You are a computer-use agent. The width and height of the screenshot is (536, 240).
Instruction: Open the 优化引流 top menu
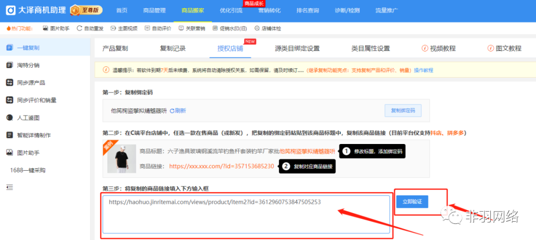coord(231,10)
